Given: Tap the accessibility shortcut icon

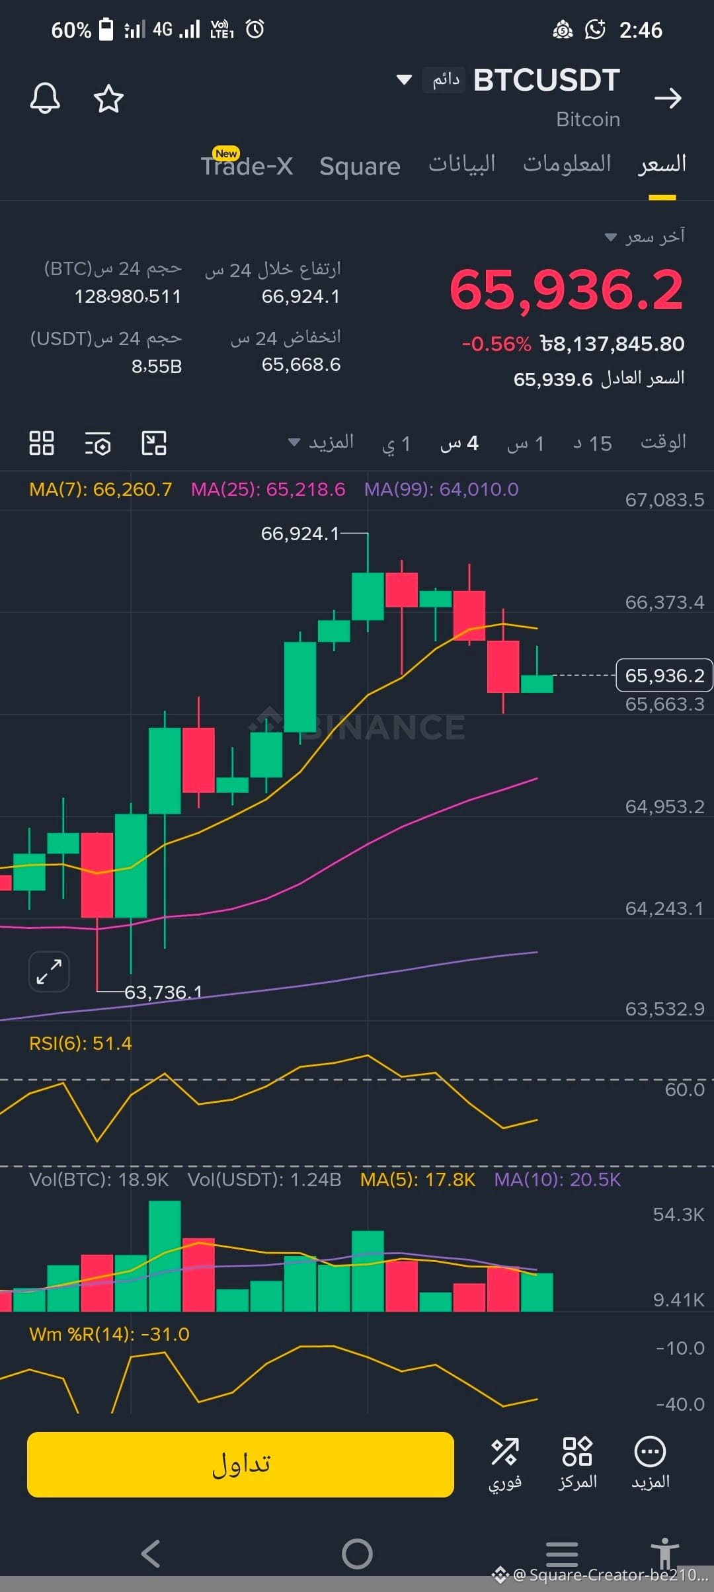Looking at the screenshot, I should (x=664, y=1552).
